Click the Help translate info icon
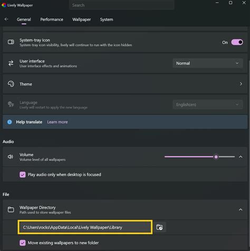The image size is (250, 251). tap(9, 122)
